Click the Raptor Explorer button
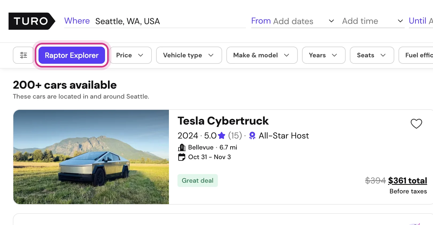The width and height of the screenshot is (433, 225). 72,55
